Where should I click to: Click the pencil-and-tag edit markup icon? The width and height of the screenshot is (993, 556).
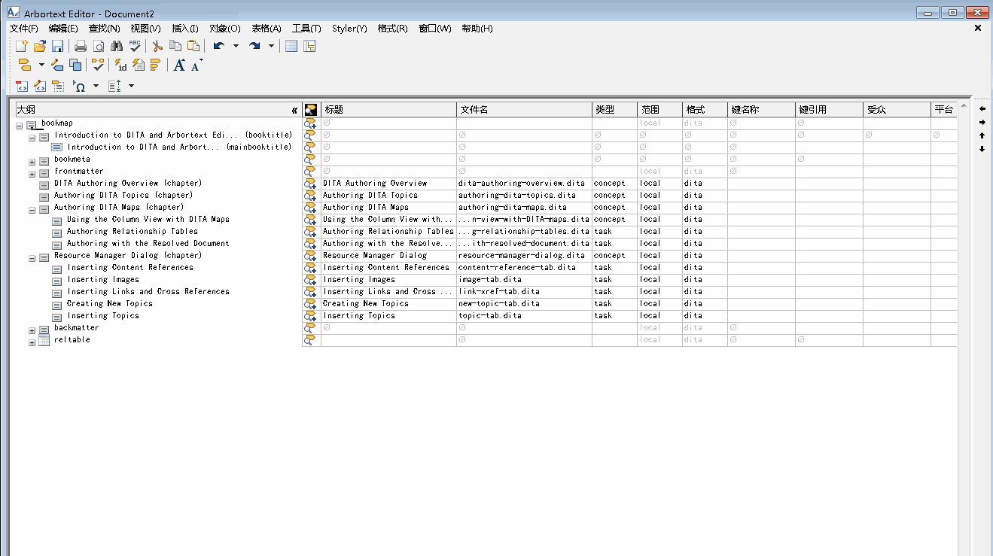click(57, 65)
